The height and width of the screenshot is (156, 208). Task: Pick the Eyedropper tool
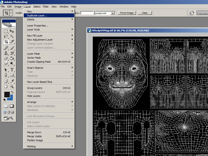(12, 81)
